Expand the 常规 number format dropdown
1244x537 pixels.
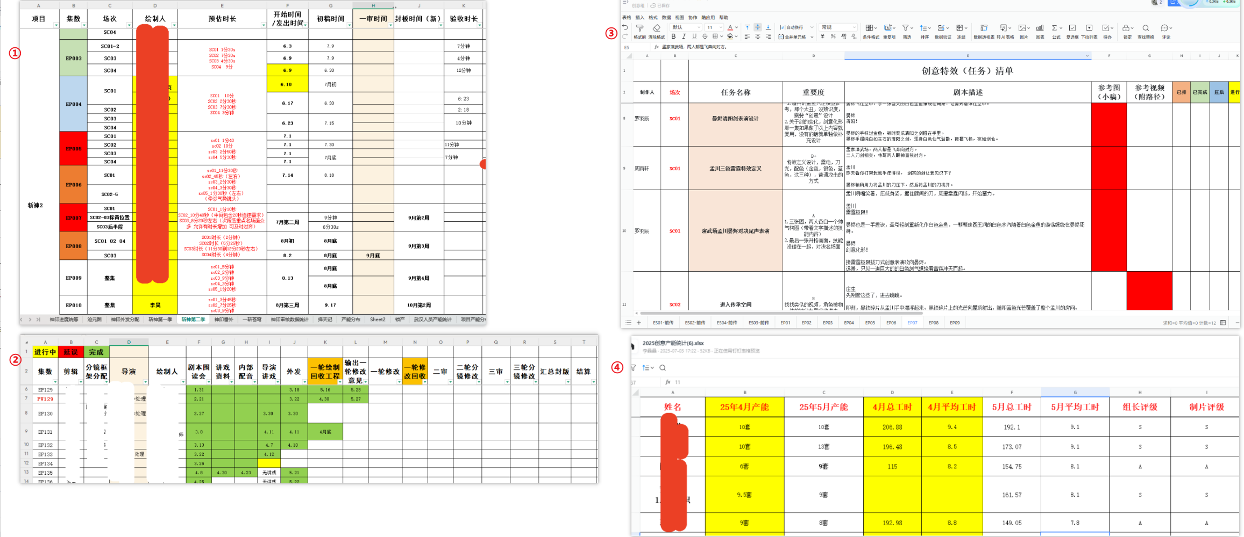838,27
